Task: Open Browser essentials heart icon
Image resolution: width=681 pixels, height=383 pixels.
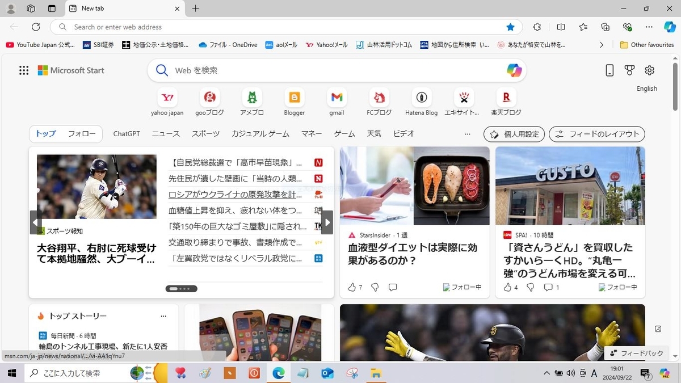Action: click(627, 27)
